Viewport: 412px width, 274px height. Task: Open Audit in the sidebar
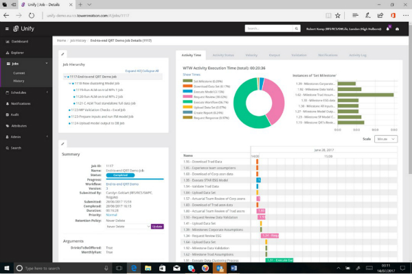click(12, 114)
